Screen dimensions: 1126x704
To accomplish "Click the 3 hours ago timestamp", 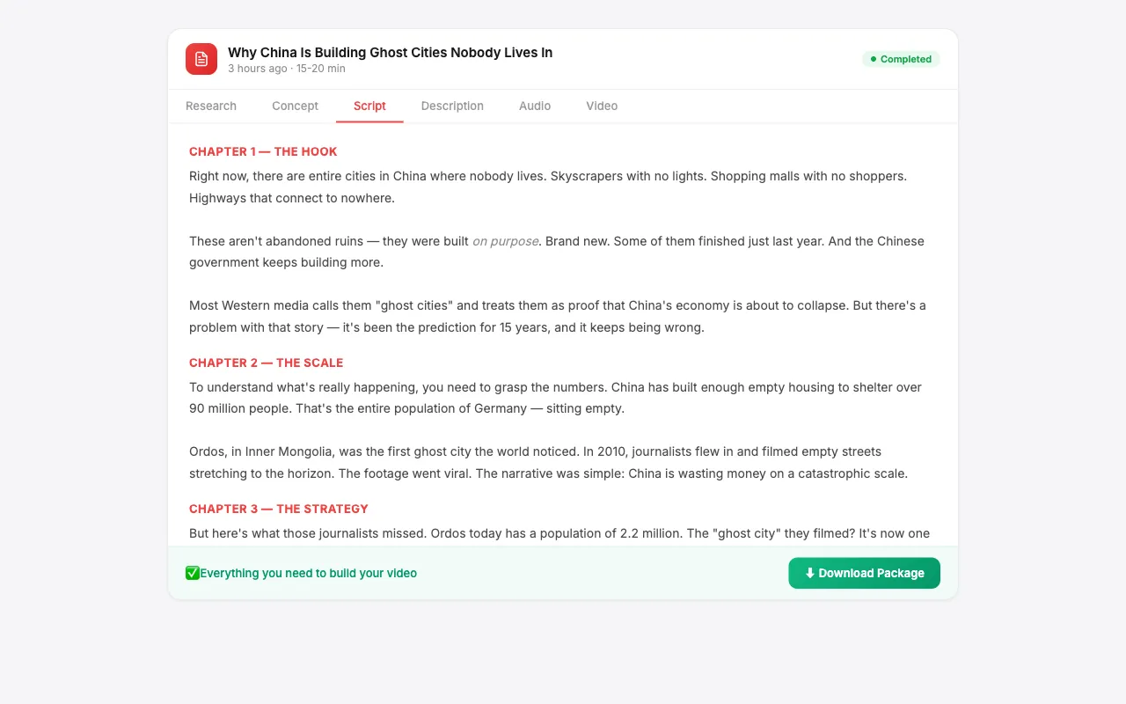I will click(257, 68).
